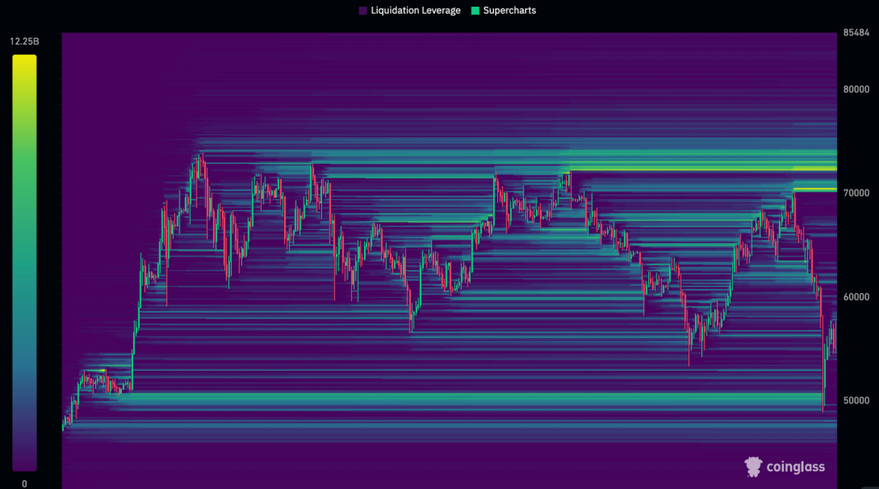Open the coinglass watermark text link
Viewport: 879px width, 489px height.
796,468
